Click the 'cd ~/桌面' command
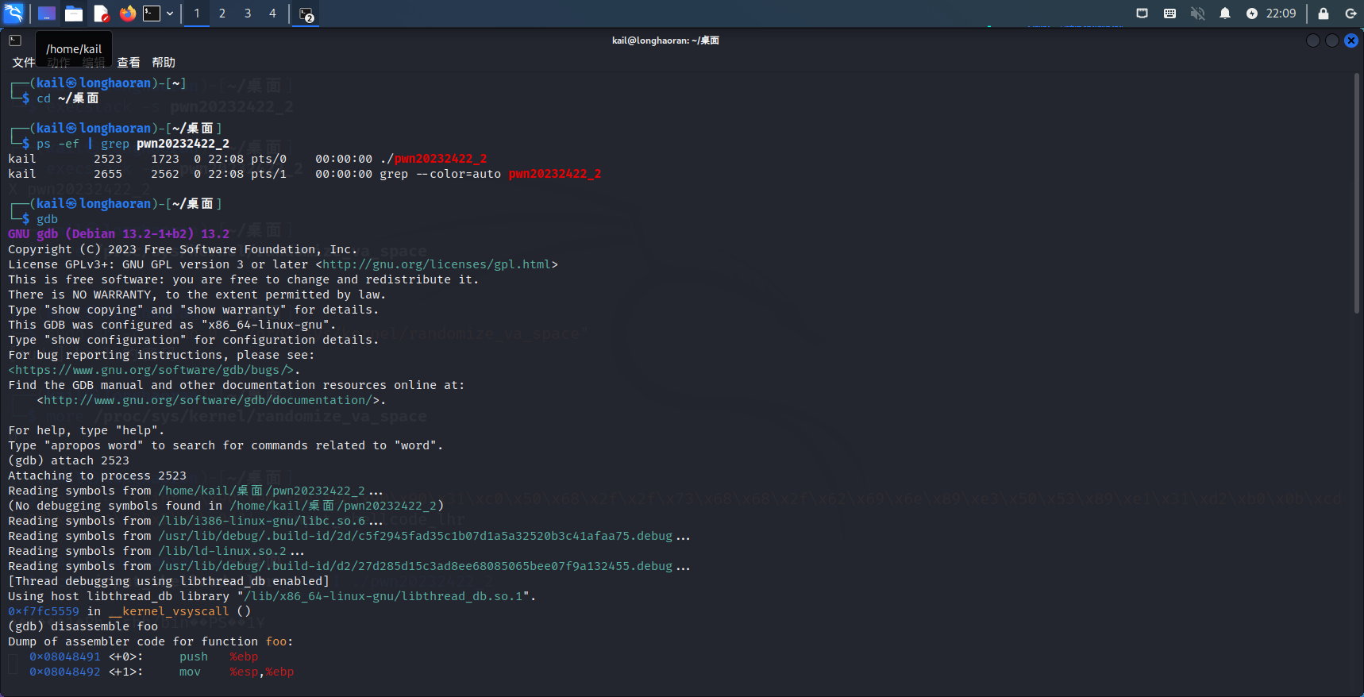 point(67,98)
